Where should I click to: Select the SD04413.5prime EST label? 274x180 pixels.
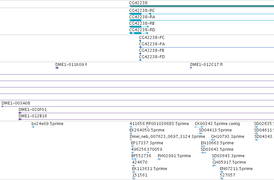(x=215, y=130)
